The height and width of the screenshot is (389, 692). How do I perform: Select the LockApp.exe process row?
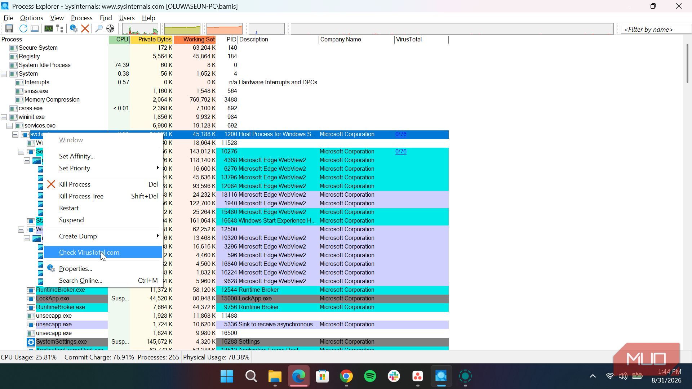[224, 299]
